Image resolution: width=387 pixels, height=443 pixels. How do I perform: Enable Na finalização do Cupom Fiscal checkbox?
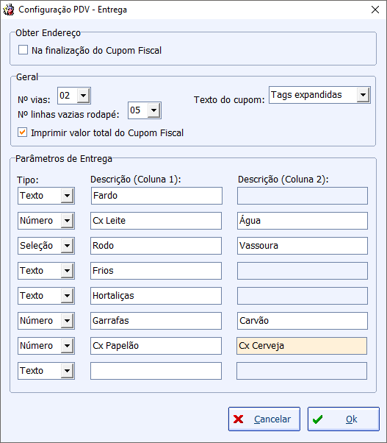point(23,50)
